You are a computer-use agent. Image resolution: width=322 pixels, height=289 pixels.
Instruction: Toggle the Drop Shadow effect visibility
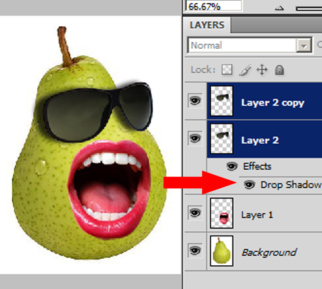(x=249, y=184)
